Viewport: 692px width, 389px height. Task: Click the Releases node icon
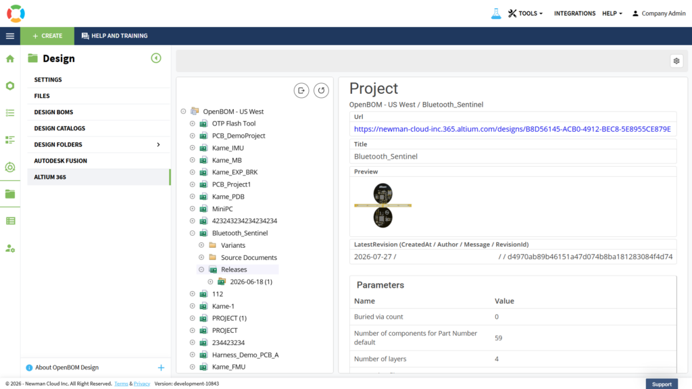(x=213, y=269)
